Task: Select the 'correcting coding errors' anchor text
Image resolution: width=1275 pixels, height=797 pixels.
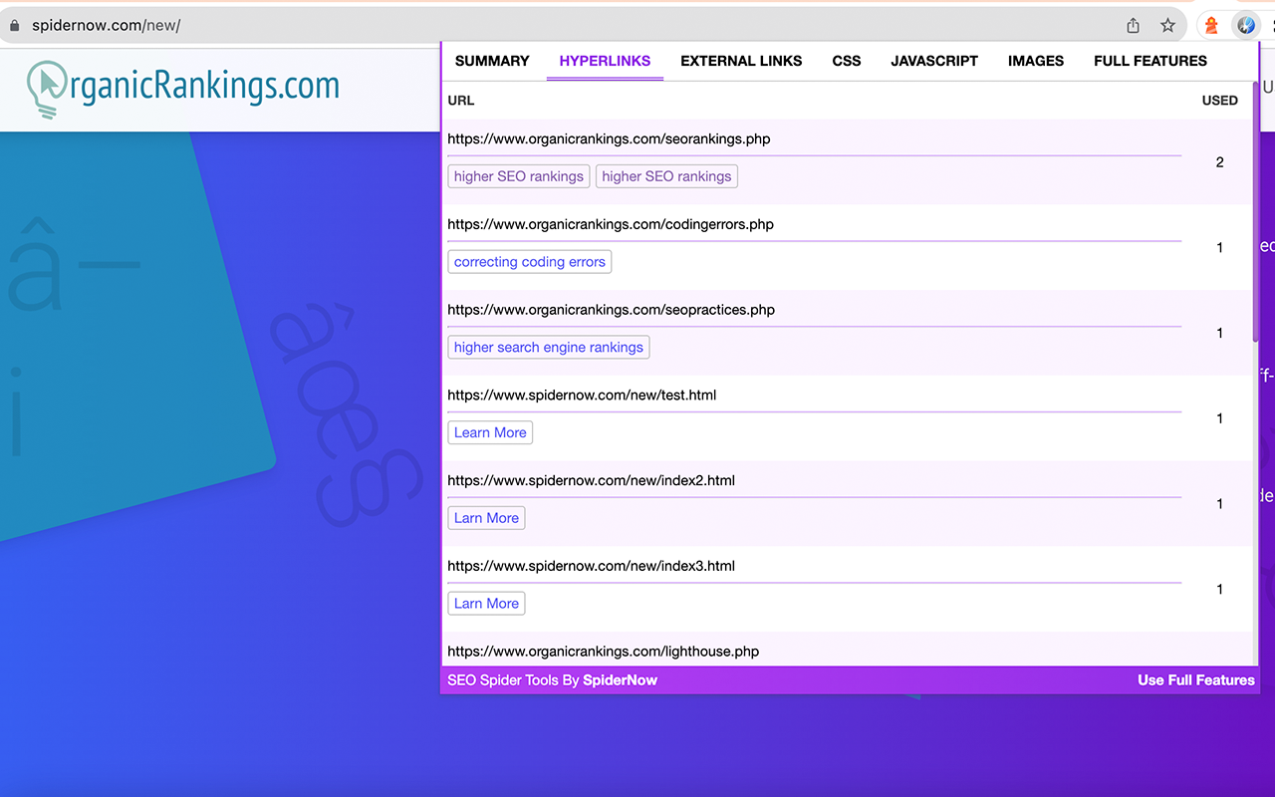Action: pos(529,261)
